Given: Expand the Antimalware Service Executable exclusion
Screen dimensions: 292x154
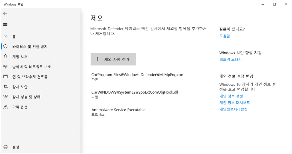Looking at the screenshot, I should pyautogui.click(x=118, y=112).
